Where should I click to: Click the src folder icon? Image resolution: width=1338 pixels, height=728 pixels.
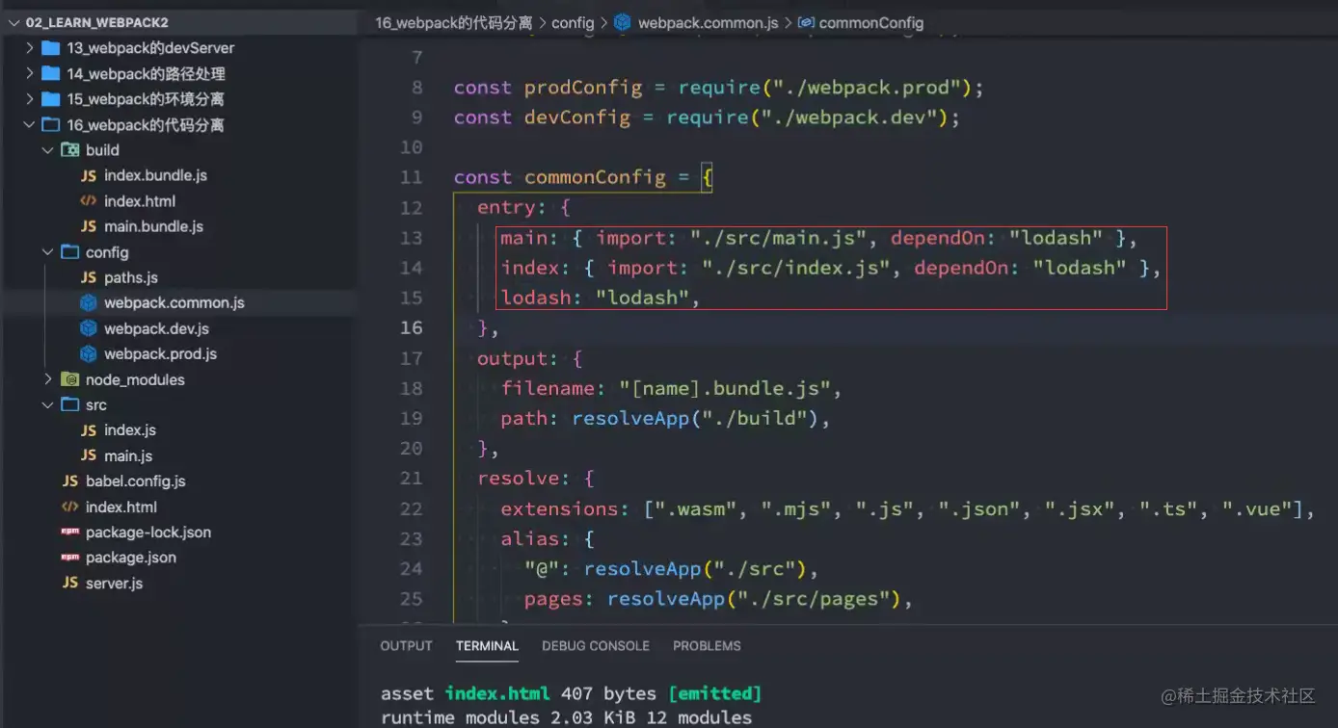(69, 404)
